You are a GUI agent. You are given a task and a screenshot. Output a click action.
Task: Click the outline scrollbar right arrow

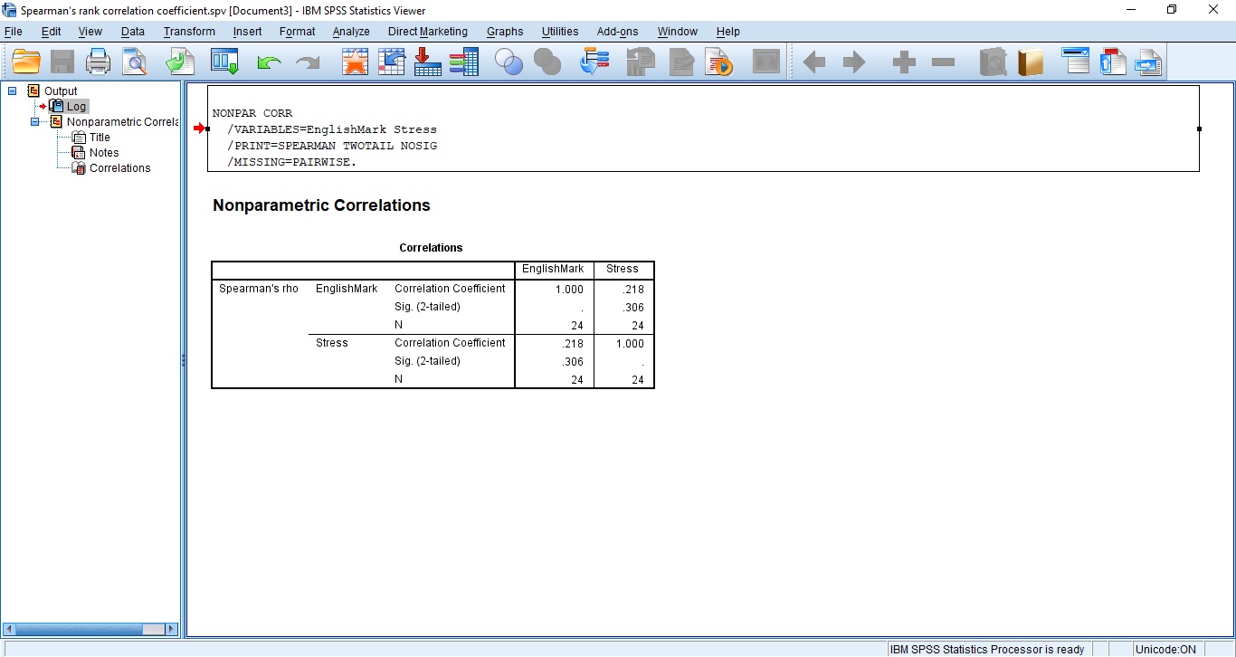pyautogui.click(x=172, y=629)
